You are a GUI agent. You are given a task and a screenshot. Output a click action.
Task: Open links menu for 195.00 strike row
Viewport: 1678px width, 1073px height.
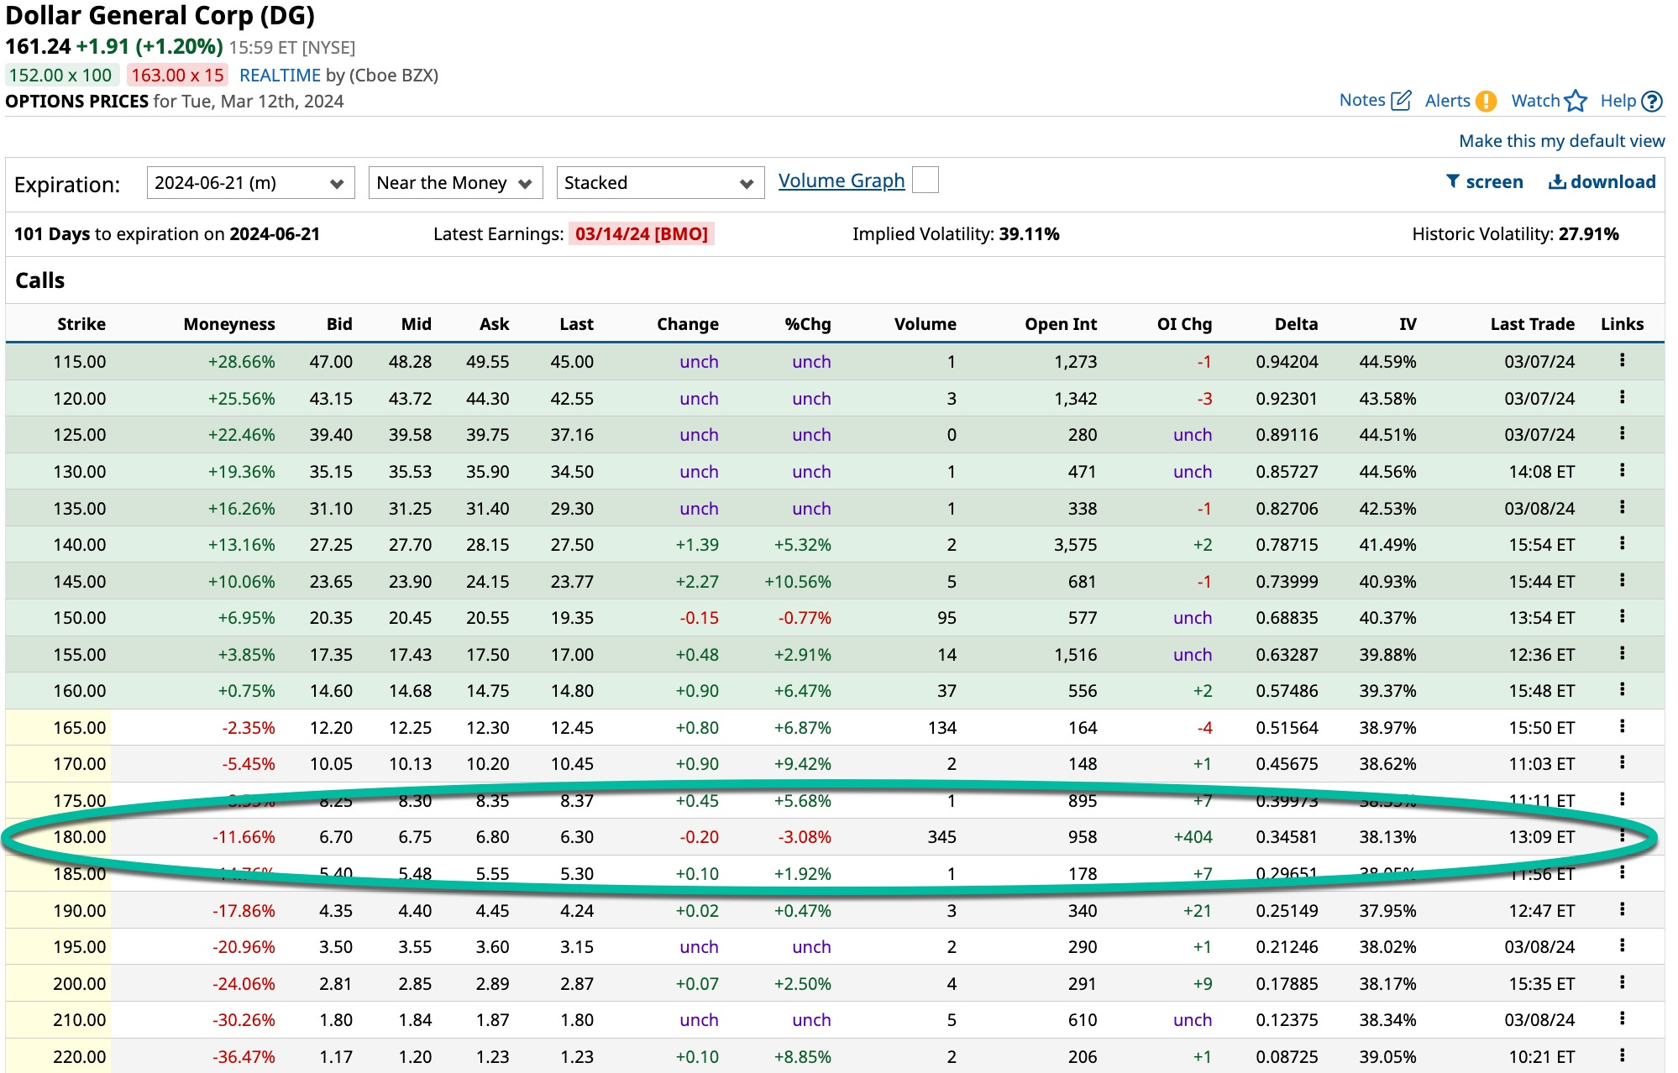tap(1622, 945)
